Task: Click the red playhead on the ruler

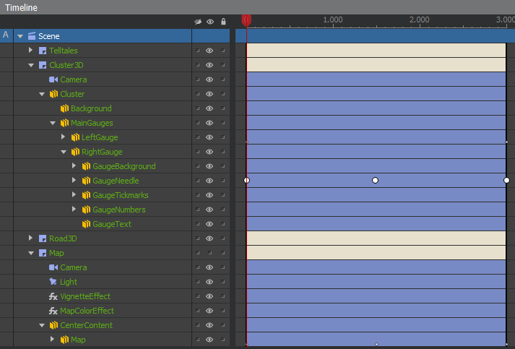Action: (x=246, y=20)
